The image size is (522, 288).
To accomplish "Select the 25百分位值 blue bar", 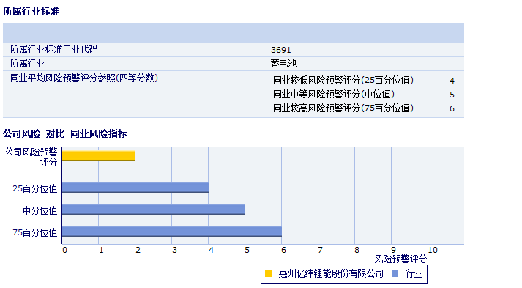I will (x=135, y=188).
